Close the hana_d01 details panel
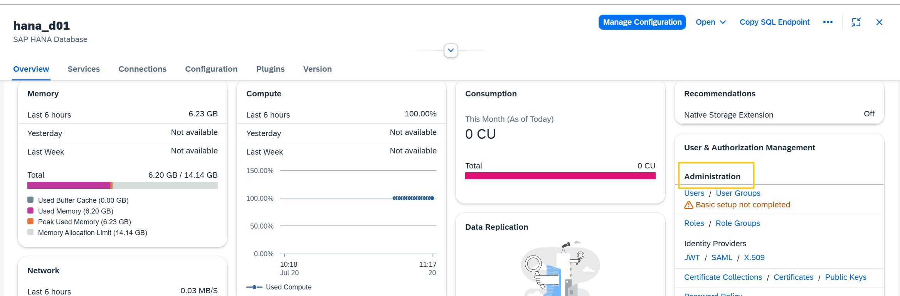Screen dimensions: 900x296 click(879, 22)
